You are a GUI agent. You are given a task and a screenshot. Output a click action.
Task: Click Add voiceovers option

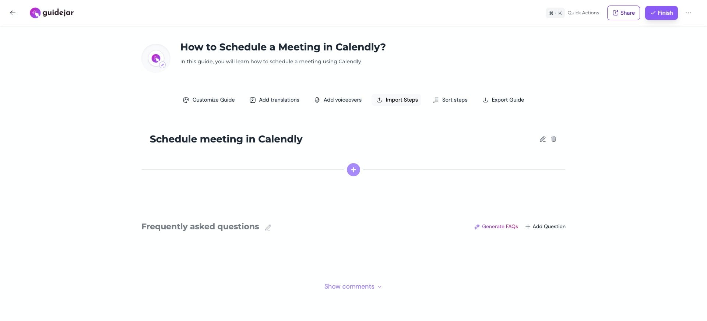point(338,100)
